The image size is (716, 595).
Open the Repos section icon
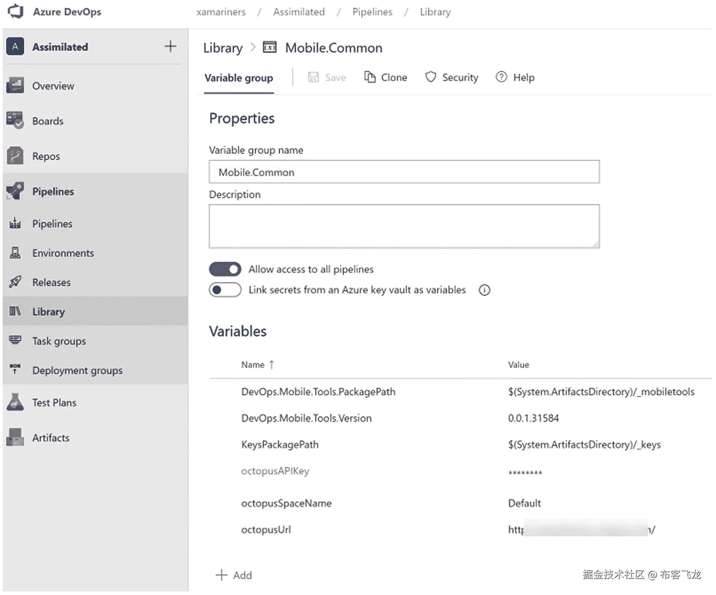[x=15, y=156]
